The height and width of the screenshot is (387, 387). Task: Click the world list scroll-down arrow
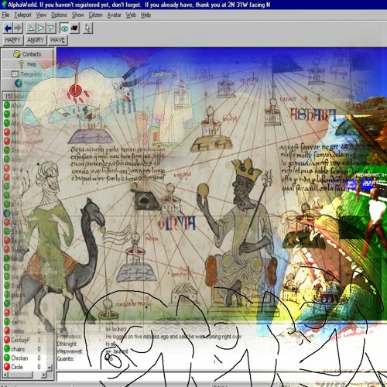(x=50, y=367)
